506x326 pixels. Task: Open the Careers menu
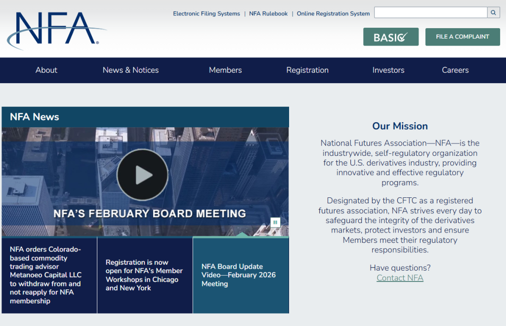pos(455,70)
